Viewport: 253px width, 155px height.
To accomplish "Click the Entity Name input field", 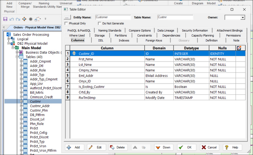I will click(x=113, y=17).
